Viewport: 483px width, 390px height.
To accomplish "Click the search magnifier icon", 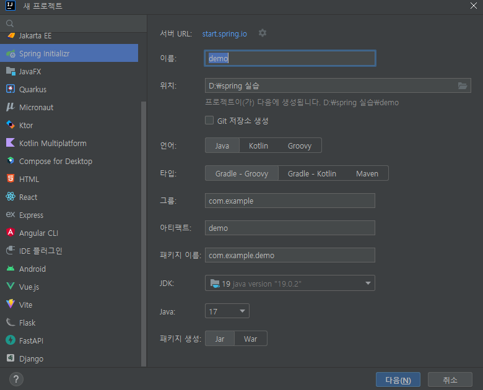I will pos(10,24).
